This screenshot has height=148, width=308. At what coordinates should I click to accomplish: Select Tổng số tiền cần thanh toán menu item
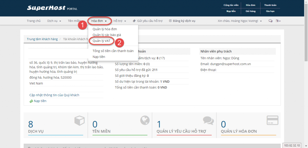pos(113,51)
